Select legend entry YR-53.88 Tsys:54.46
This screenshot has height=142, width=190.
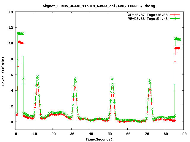click(148, 19)
